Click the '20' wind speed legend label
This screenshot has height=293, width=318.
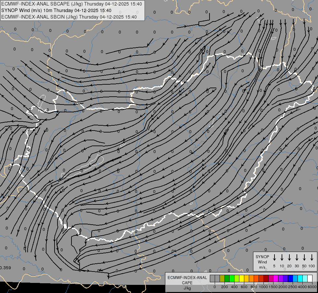[x=289, y=266]
